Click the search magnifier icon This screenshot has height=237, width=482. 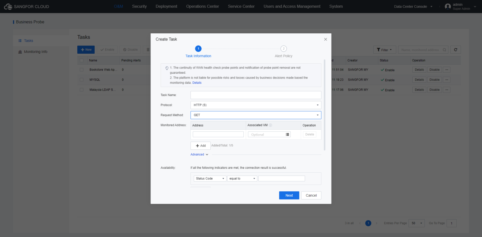click(445, 50)
